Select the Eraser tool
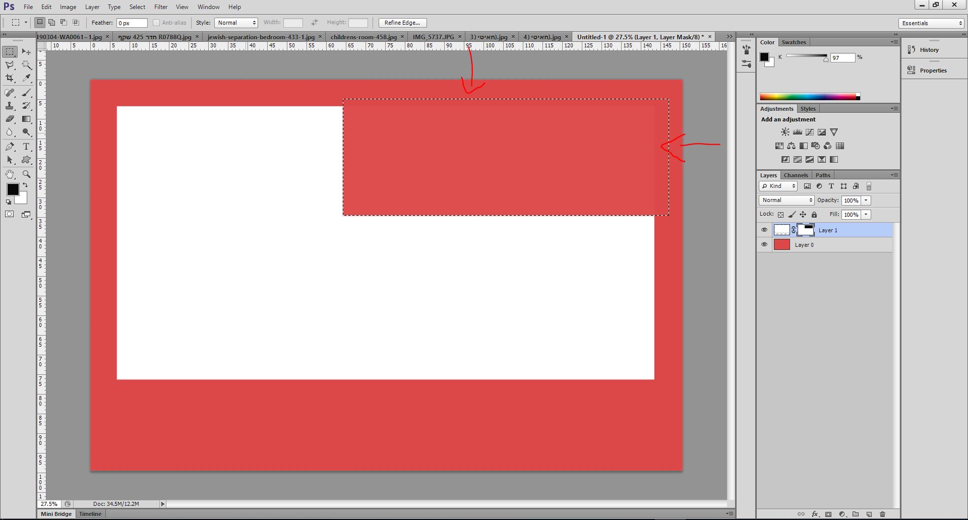Viewport: 968px width, 520px height. point(10,119)
